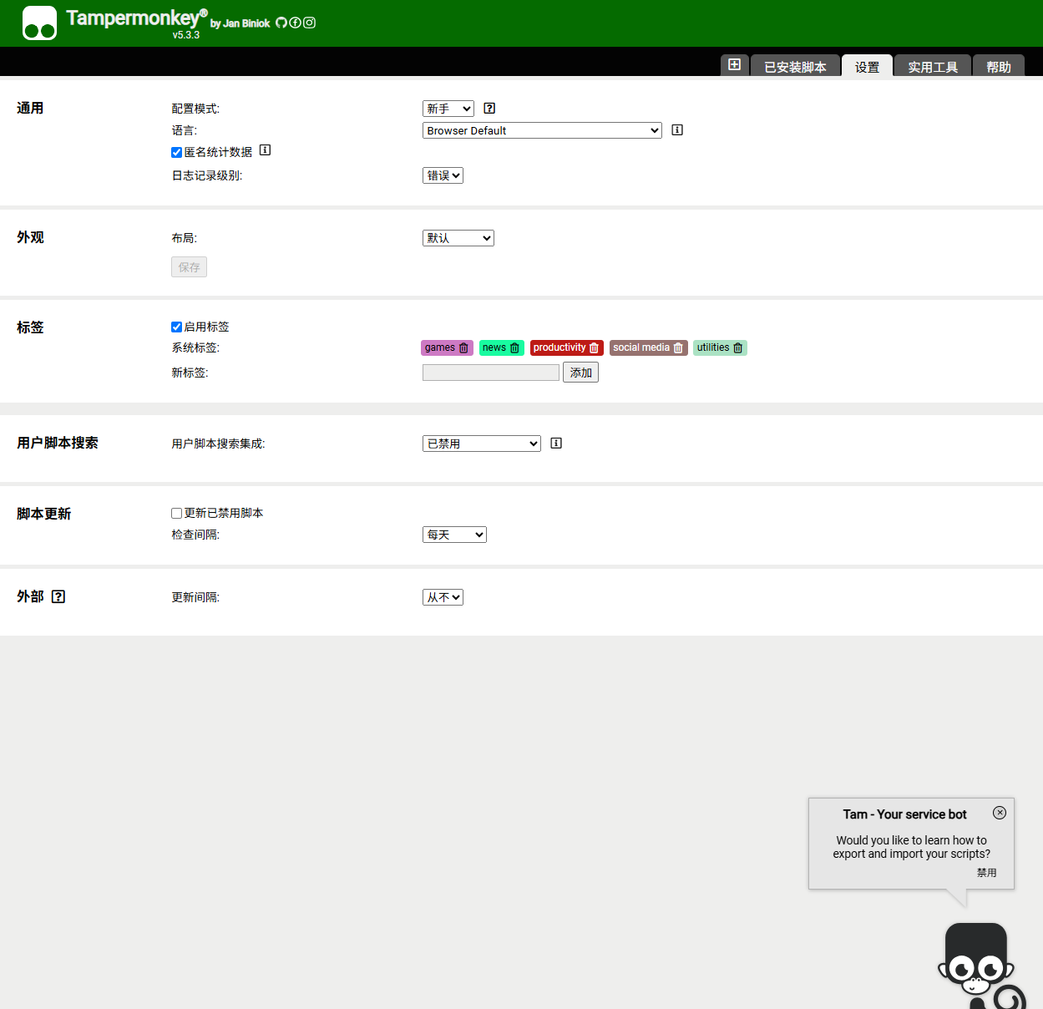
Task: Switch to the 实用工具 tab
Action: coord(932,67)
